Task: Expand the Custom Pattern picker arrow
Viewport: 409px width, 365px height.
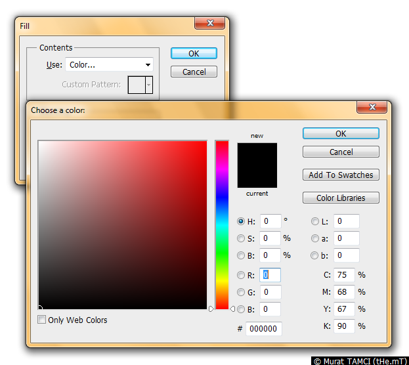Action: [x=149, y=85]
